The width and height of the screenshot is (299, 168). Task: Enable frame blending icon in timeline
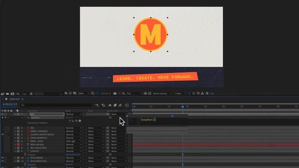pyautogui.click(x=115, y=105)
